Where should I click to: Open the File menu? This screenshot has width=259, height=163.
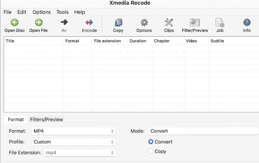(x=8, y=12)
